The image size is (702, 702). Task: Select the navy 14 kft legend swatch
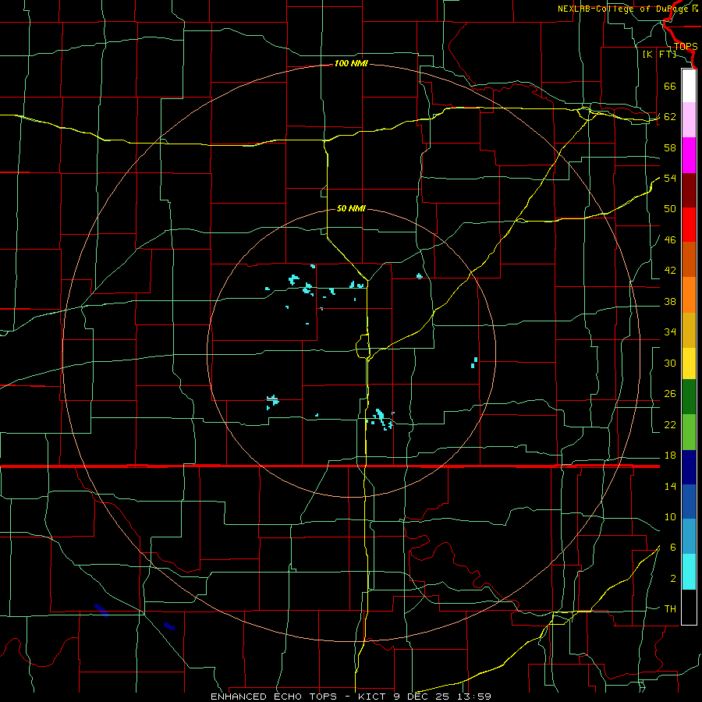689,467
